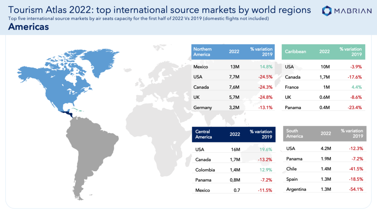This screenshot has width=377, height=212.
Task: Click the MABRIAN brand name text
Action: tap(353, 11)
